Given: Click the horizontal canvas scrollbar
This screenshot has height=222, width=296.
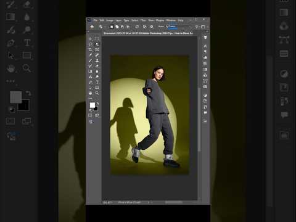Looking at the screenshot, I should click(x=174, y=202).
